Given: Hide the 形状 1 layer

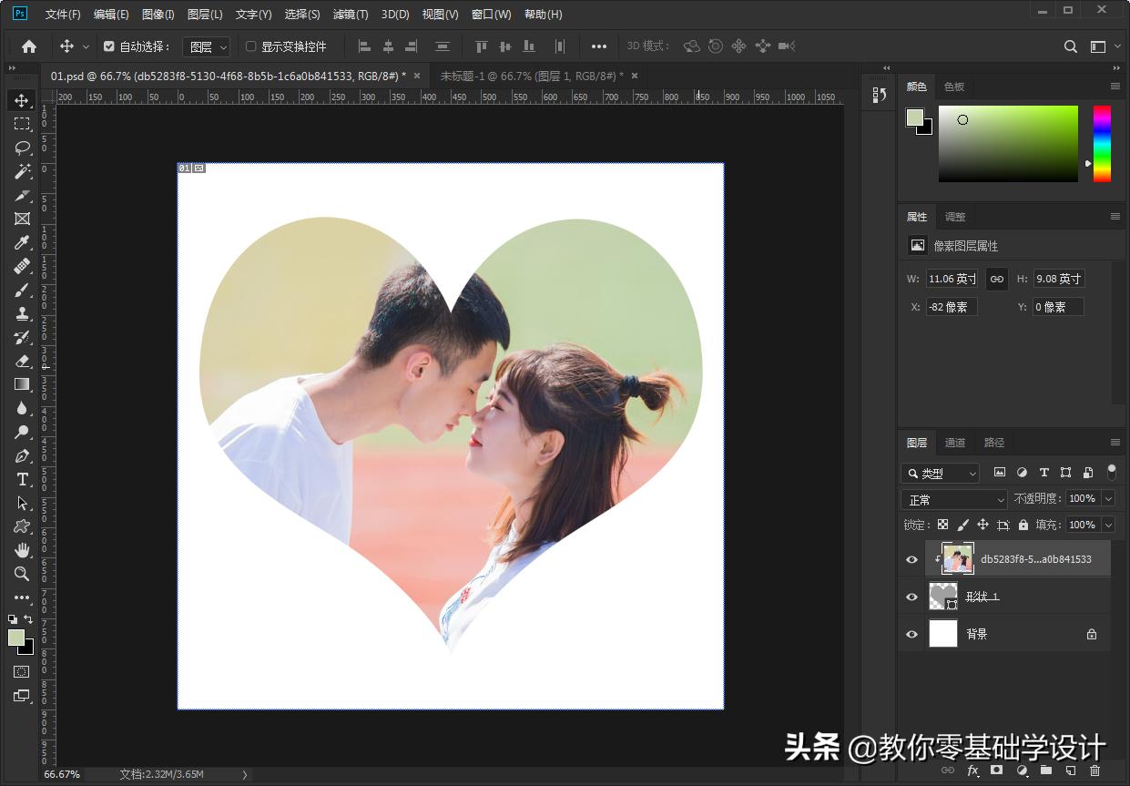Looking at the screenshot, I should tap(911, 597).
